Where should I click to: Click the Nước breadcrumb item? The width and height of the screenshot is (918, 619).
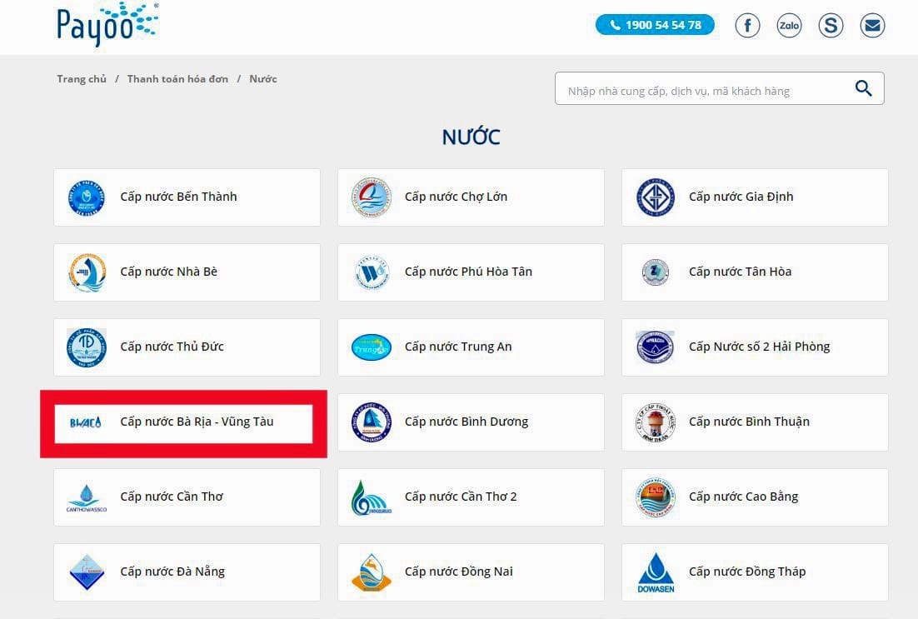pos(263,78)
